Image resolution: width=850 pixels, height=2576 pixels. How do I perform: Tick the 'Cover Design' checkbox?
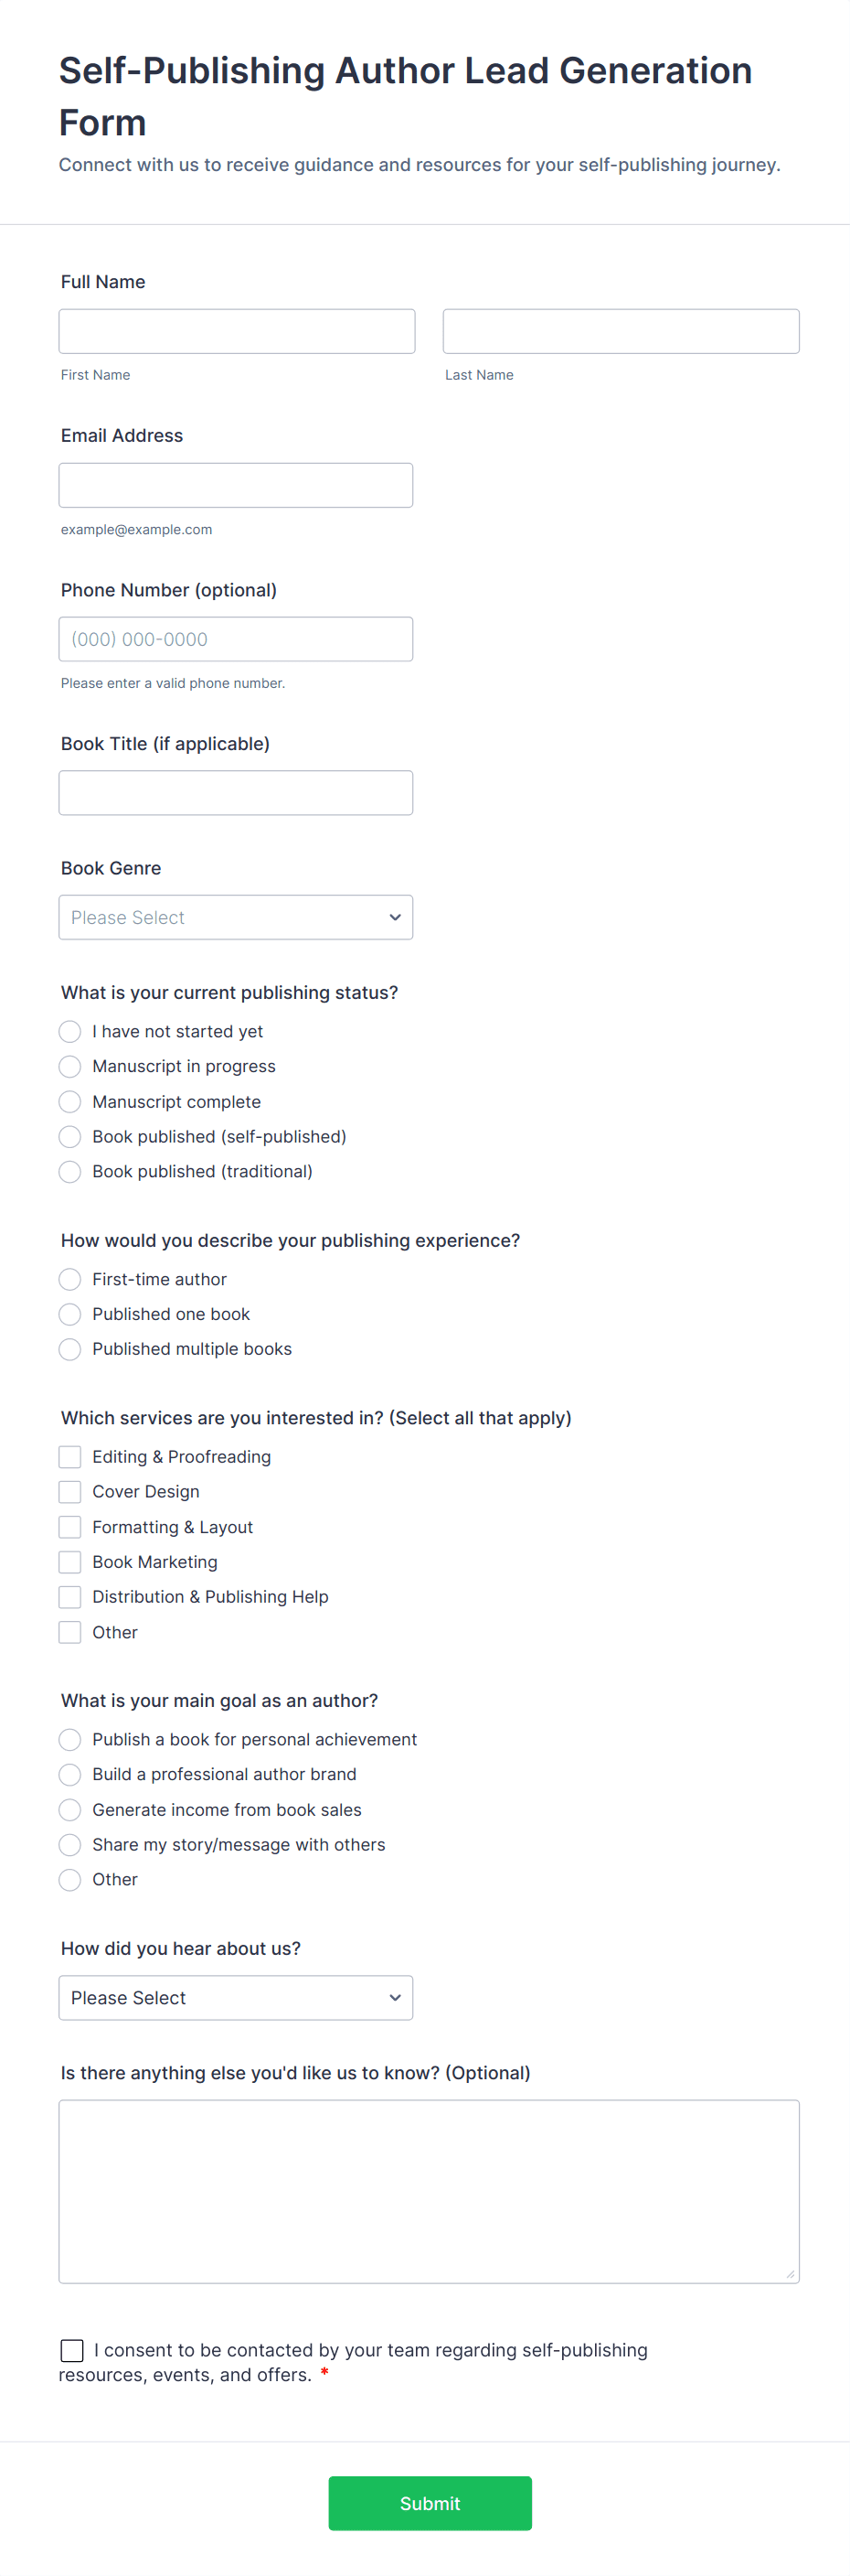69,1492
